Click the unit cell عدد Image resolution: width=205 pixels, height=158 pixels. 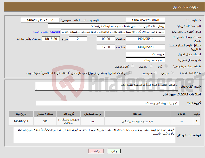tap(92, 121)
